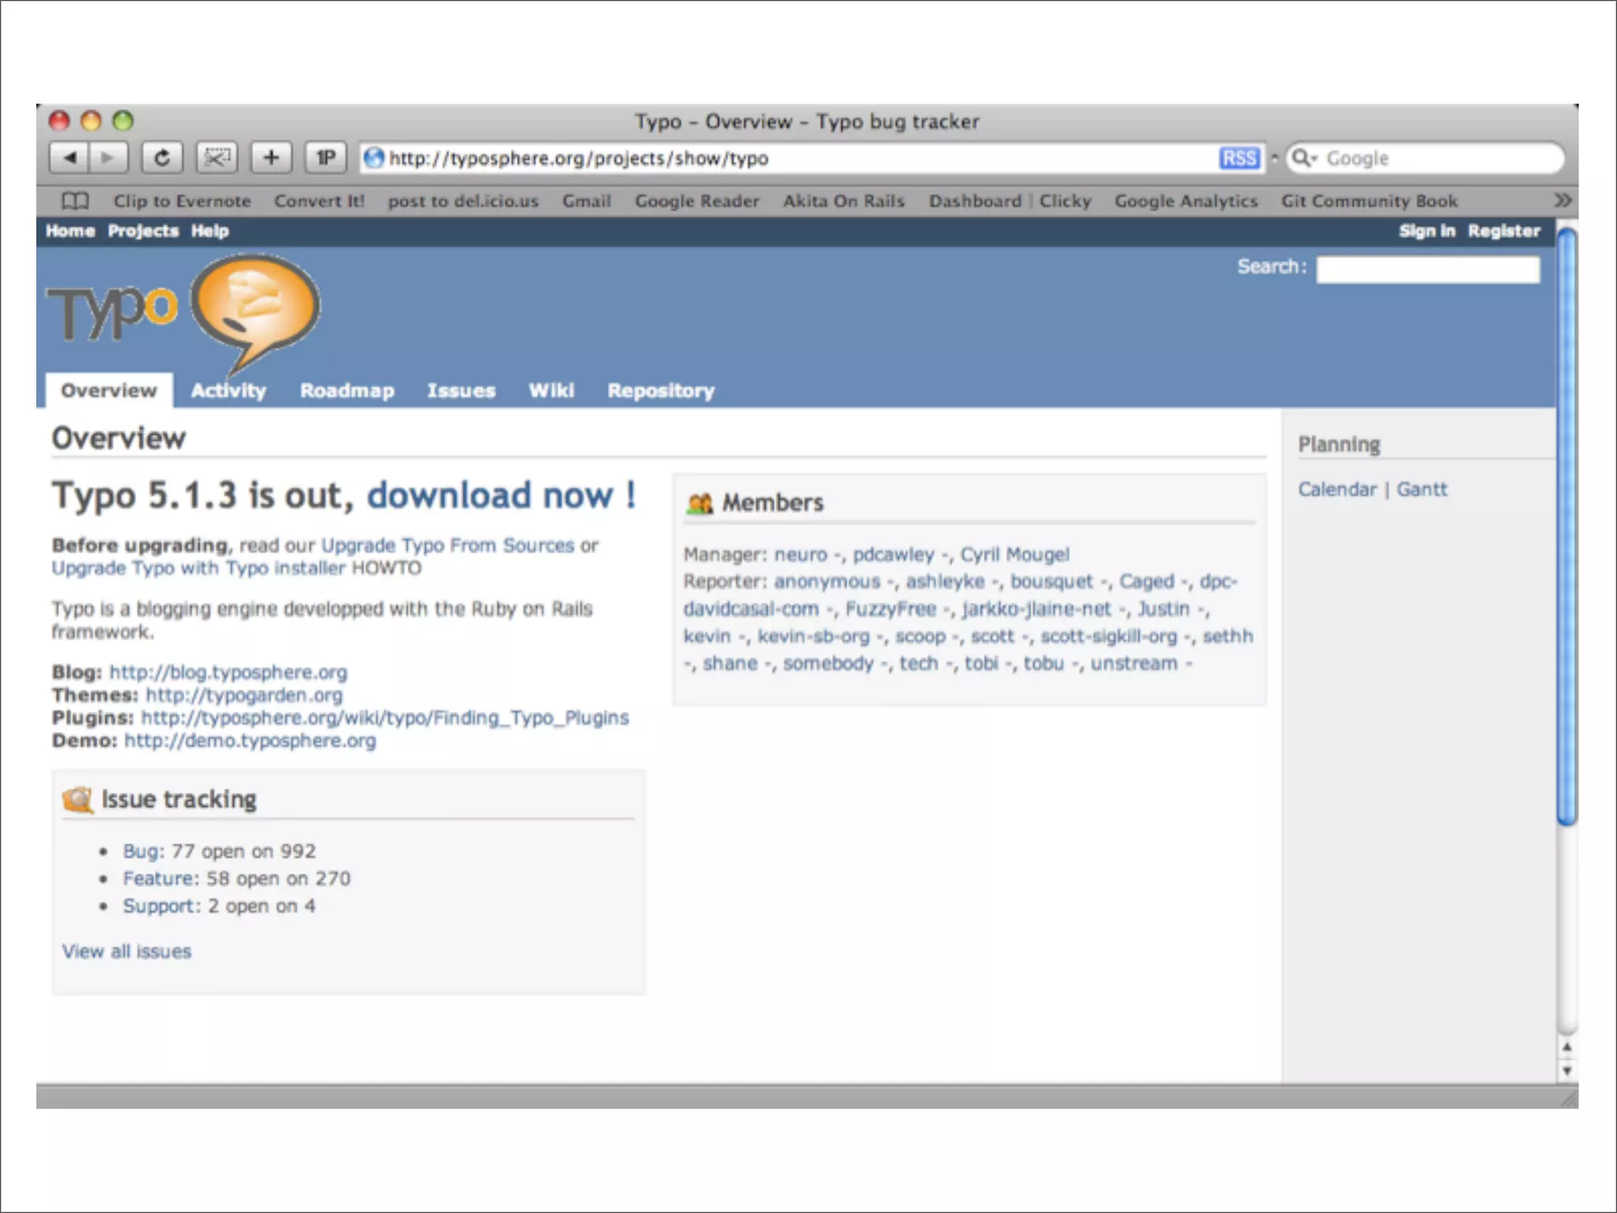This screenshot has width=1617, height=1213.
Task: Open the Clip to Evernote bookmark
Action: click(x=182, y=201)
